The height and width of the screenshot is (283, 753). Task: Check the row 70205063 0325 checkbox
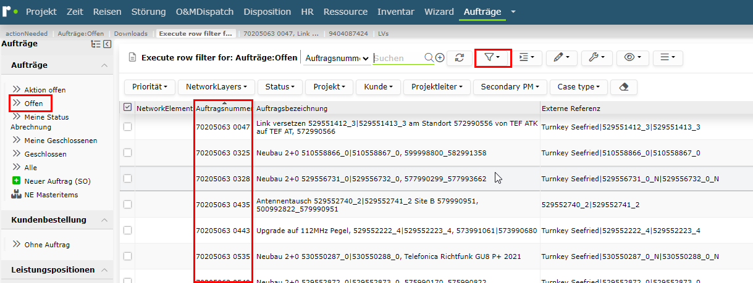click(x=127, y=152)
